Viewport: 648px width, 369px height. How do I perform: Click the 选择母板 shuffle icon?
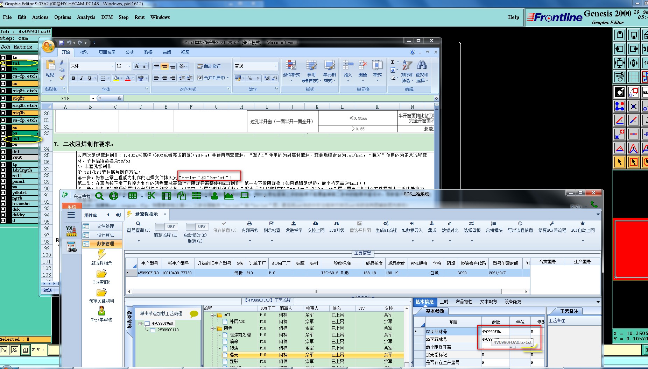(471, 223)
